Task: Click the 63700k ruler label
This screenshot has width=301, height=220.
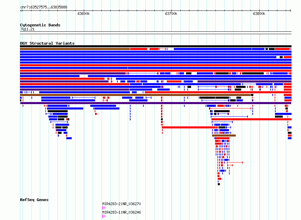Action: (171, 14)
